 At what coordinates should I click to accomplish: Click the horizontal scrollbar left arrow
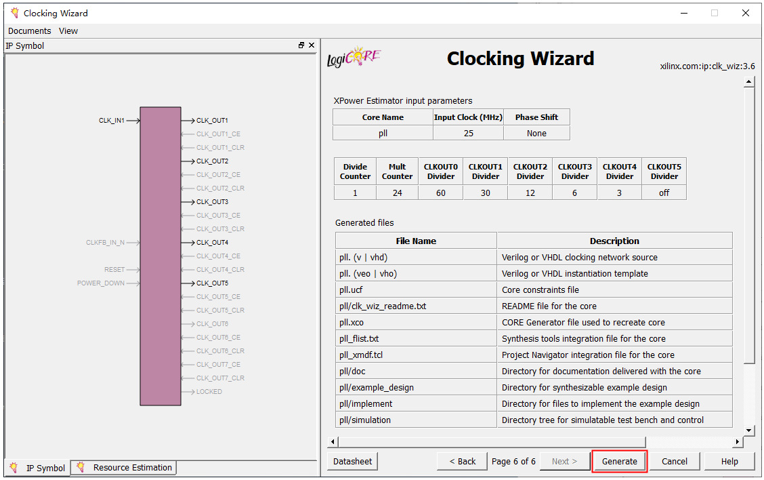[x=332, y=442]
